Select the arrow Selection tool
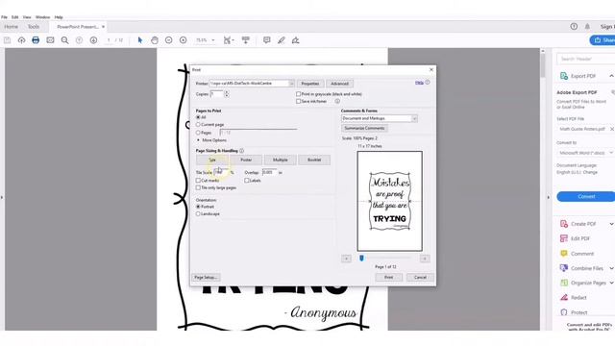This screenshot has height=346, width=615. click(140, 40)
